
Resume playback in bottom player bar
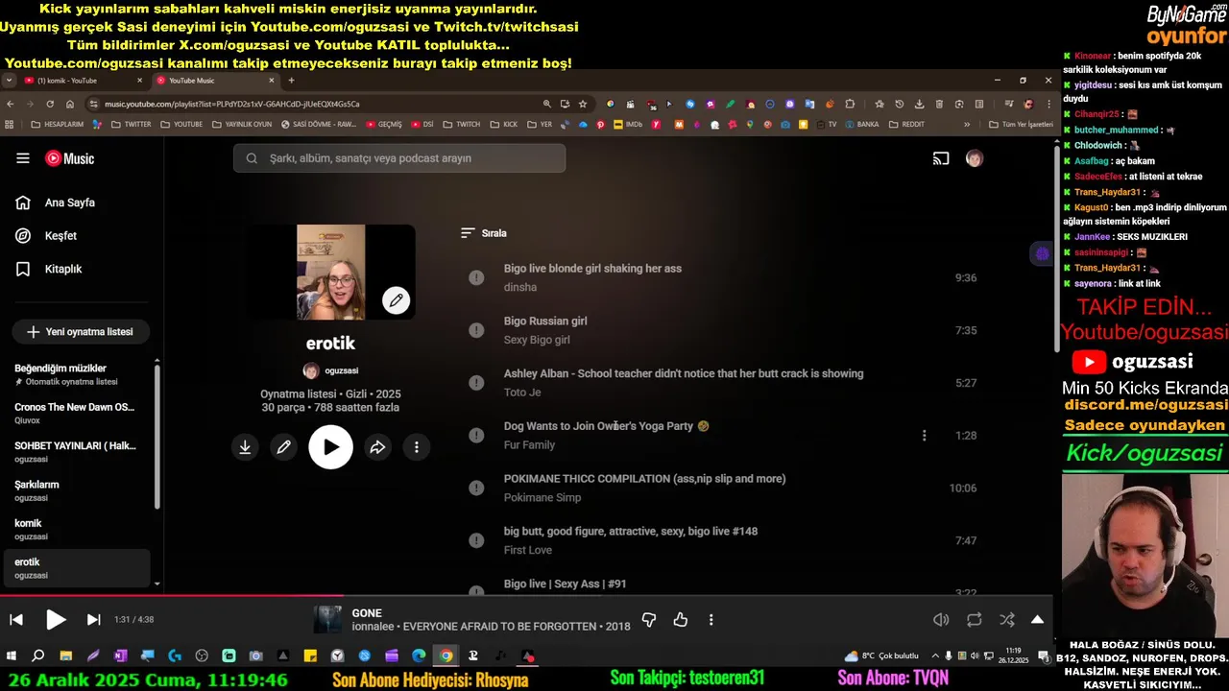tap(56, 620)
